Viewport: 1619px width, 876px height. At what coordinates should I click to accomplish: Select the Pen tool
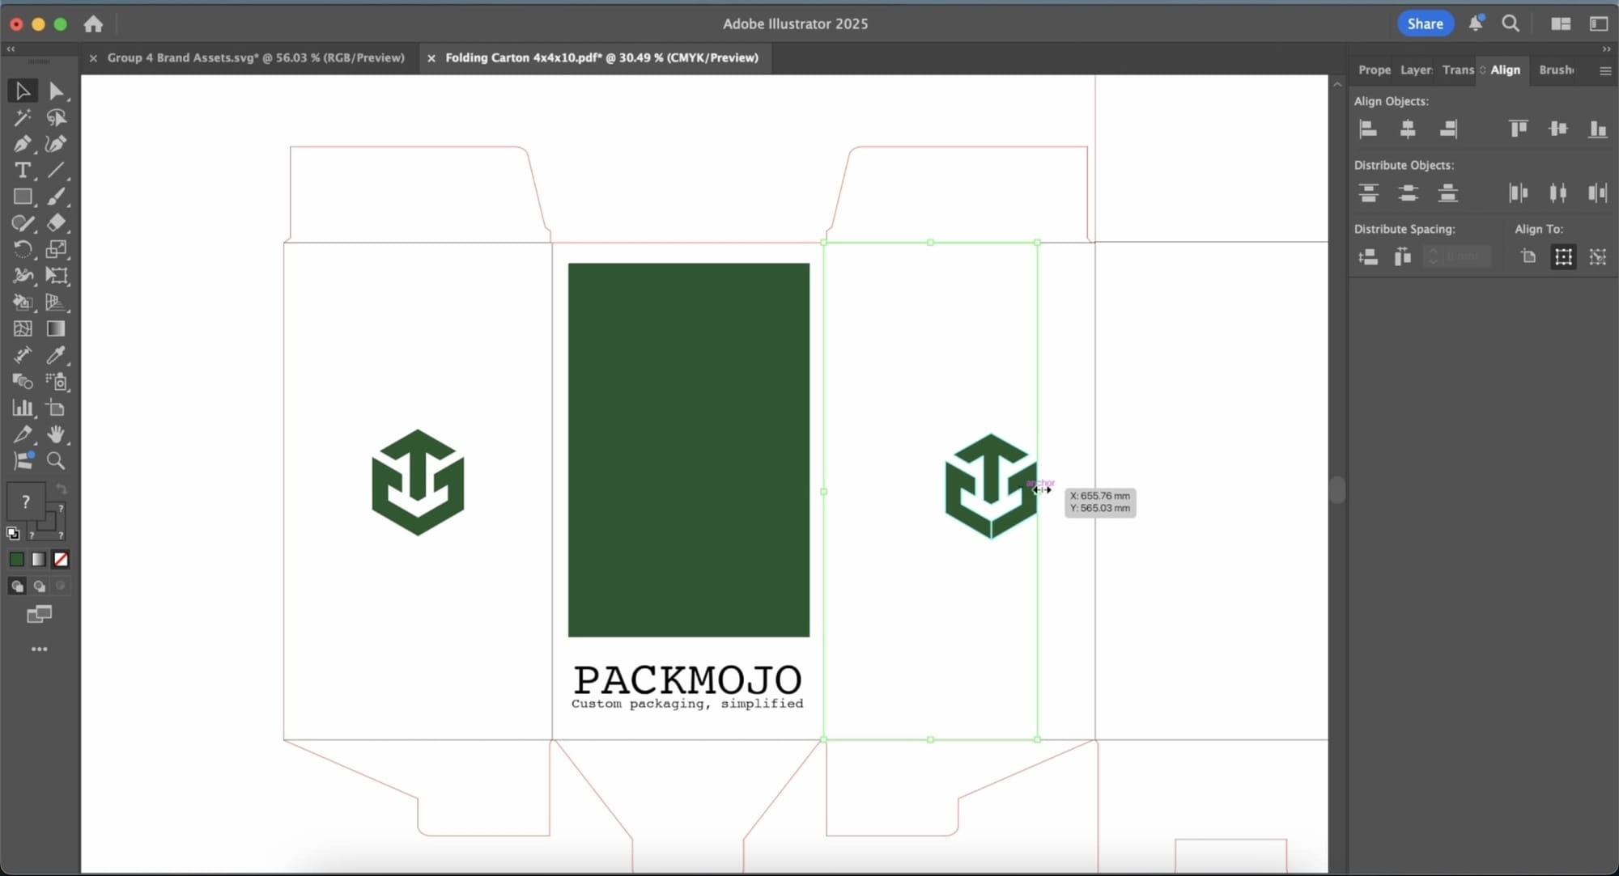tap(23, 144)
